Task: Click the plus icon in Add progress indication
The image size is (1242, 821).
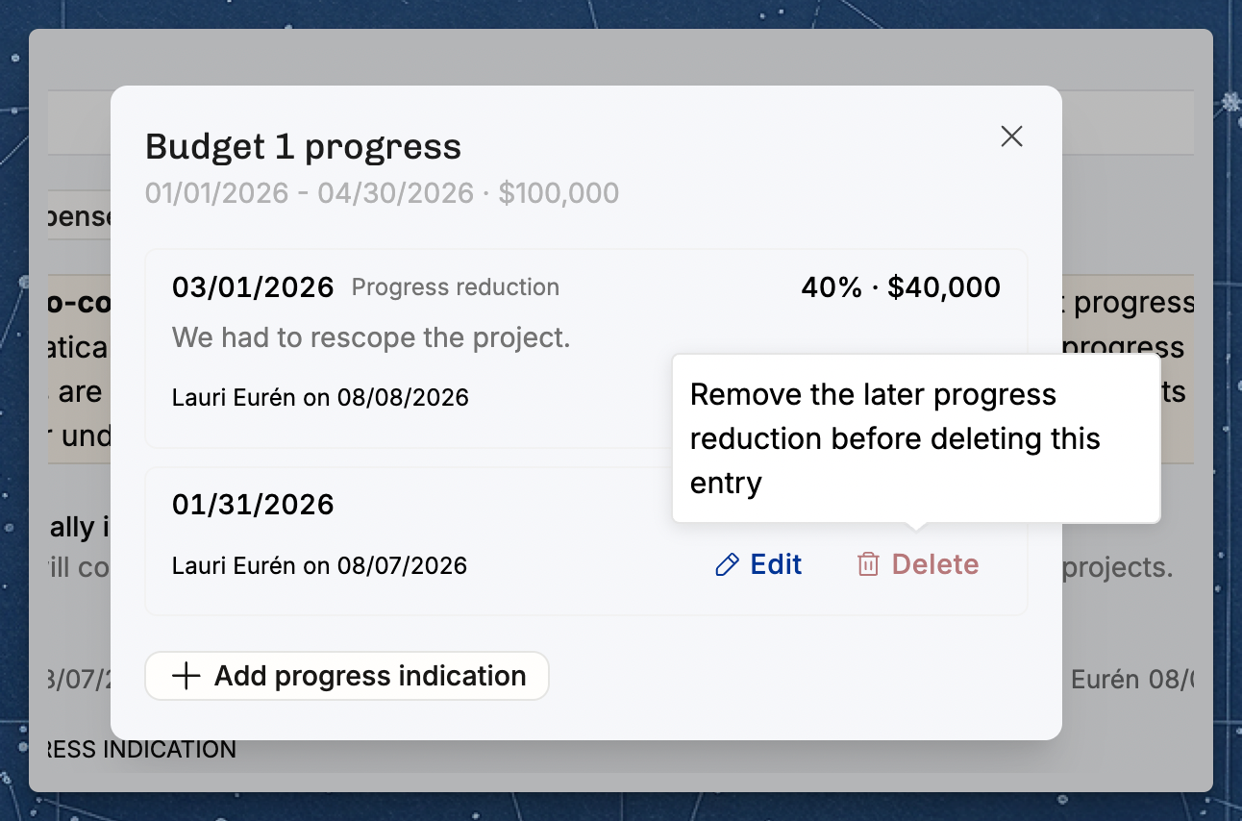Action: pyautogui.click(x=186, y=676)
